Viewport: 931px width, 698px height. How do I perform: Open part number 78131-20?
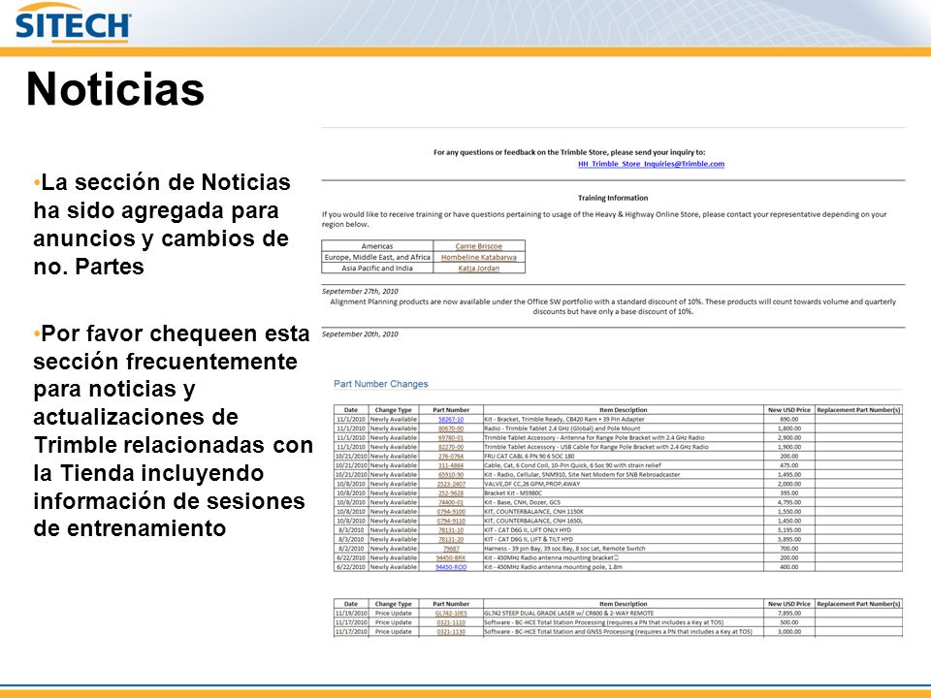[x=451, y=540]
